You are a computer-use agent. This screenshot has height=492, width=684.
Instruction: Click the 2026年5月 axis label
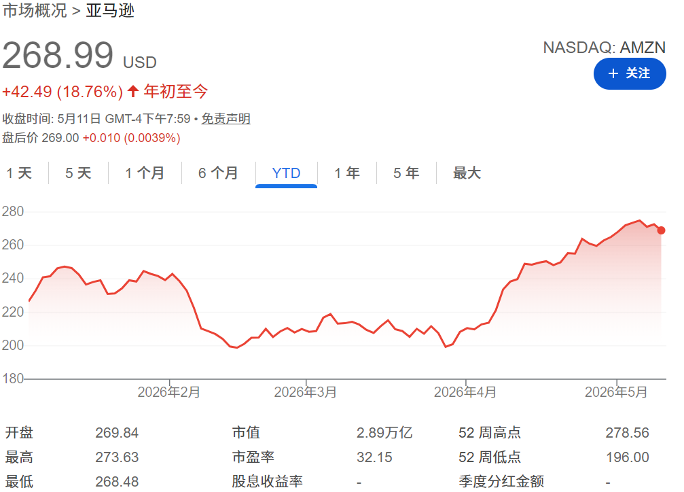[616, 392]
